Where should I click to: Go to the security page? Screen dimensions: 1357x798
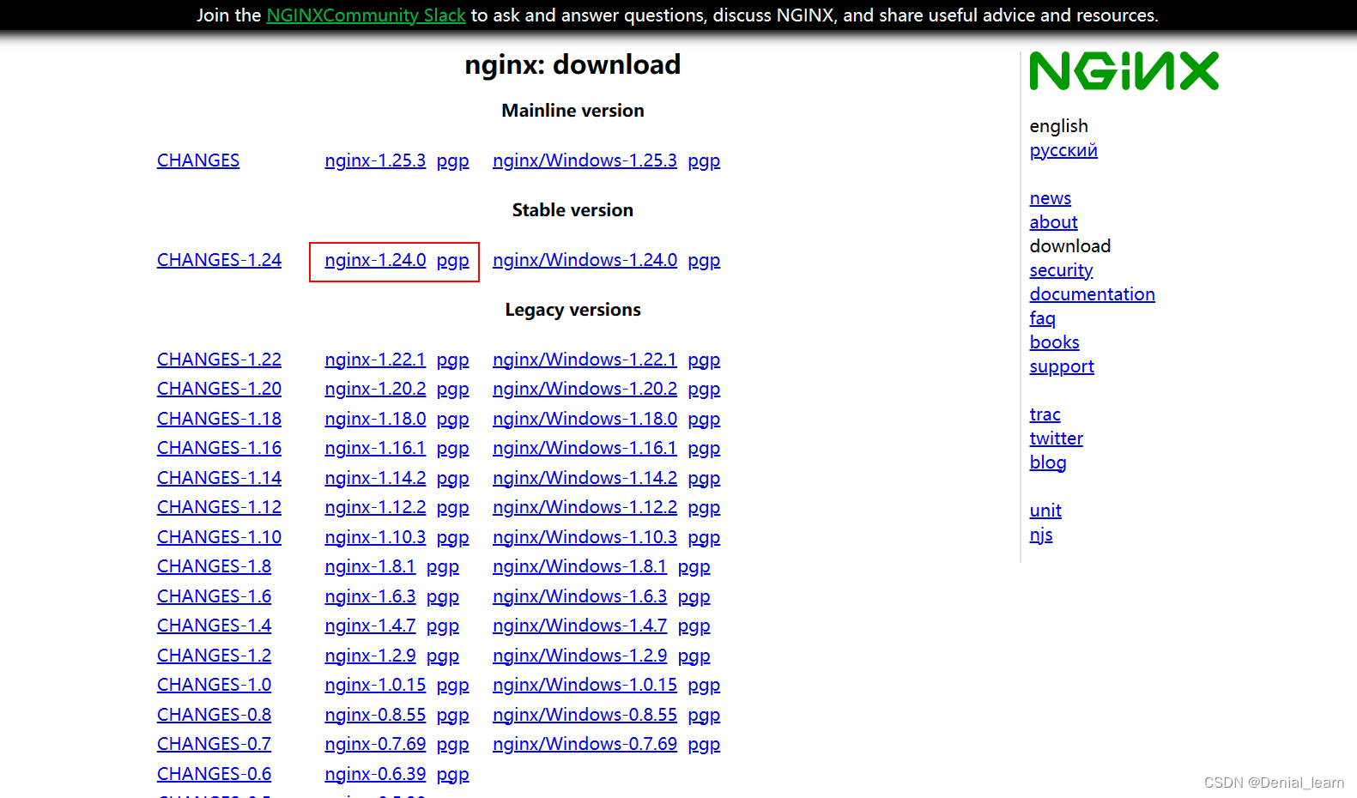pos(1061,270)
